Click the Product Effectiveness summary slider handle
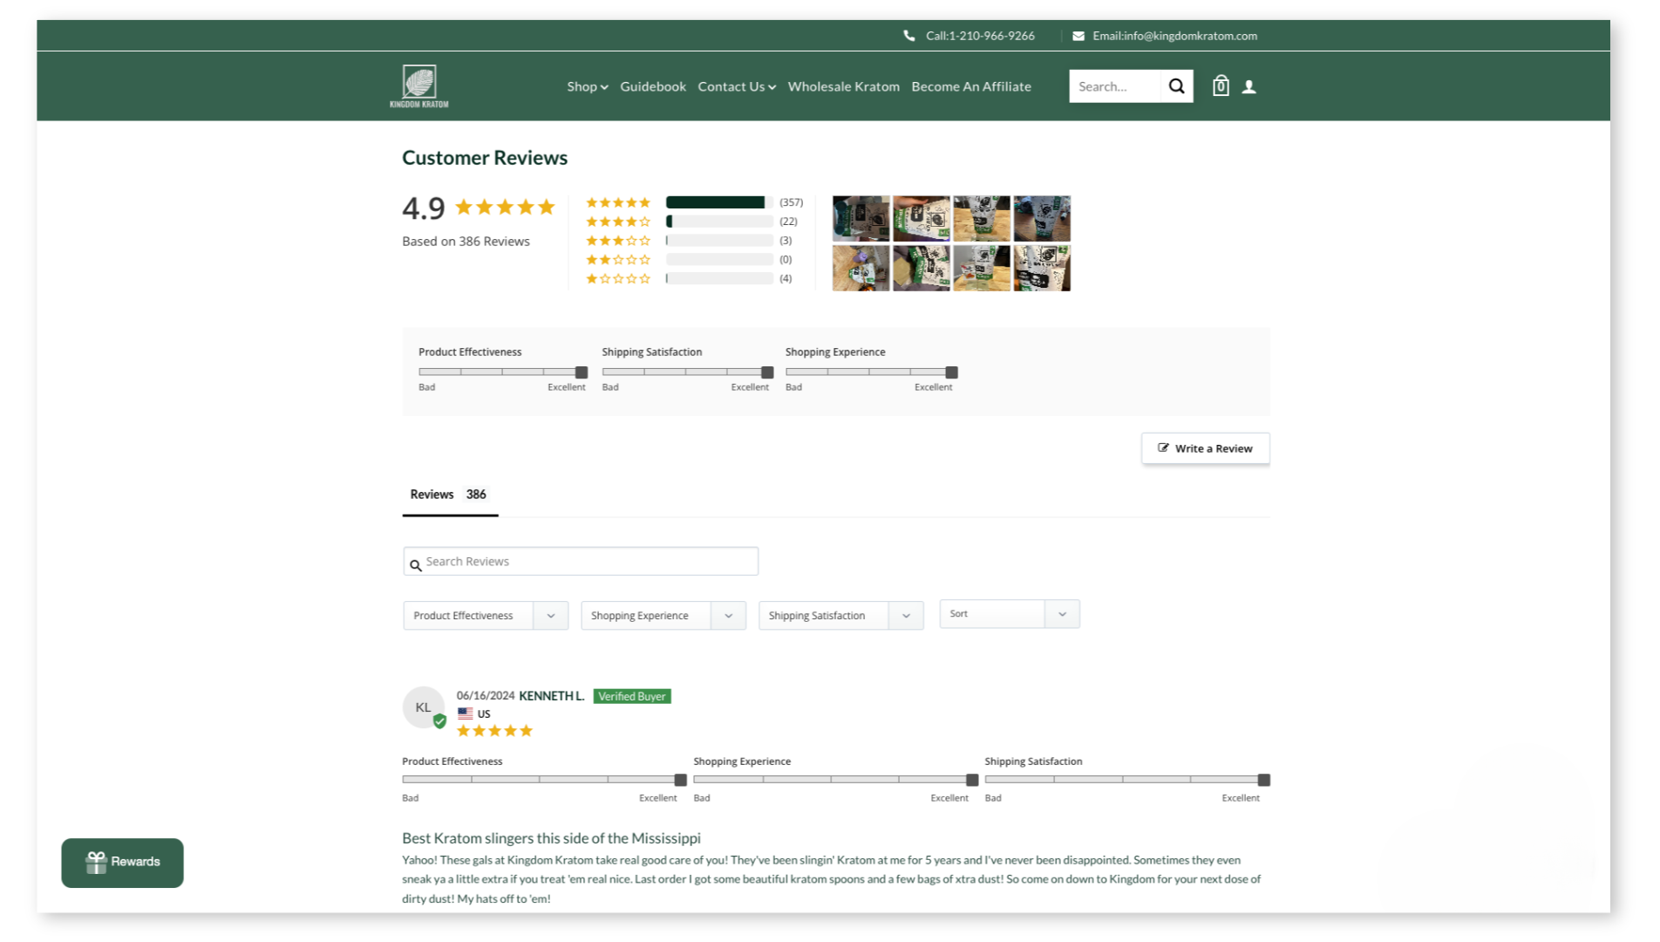 point(582,372)
